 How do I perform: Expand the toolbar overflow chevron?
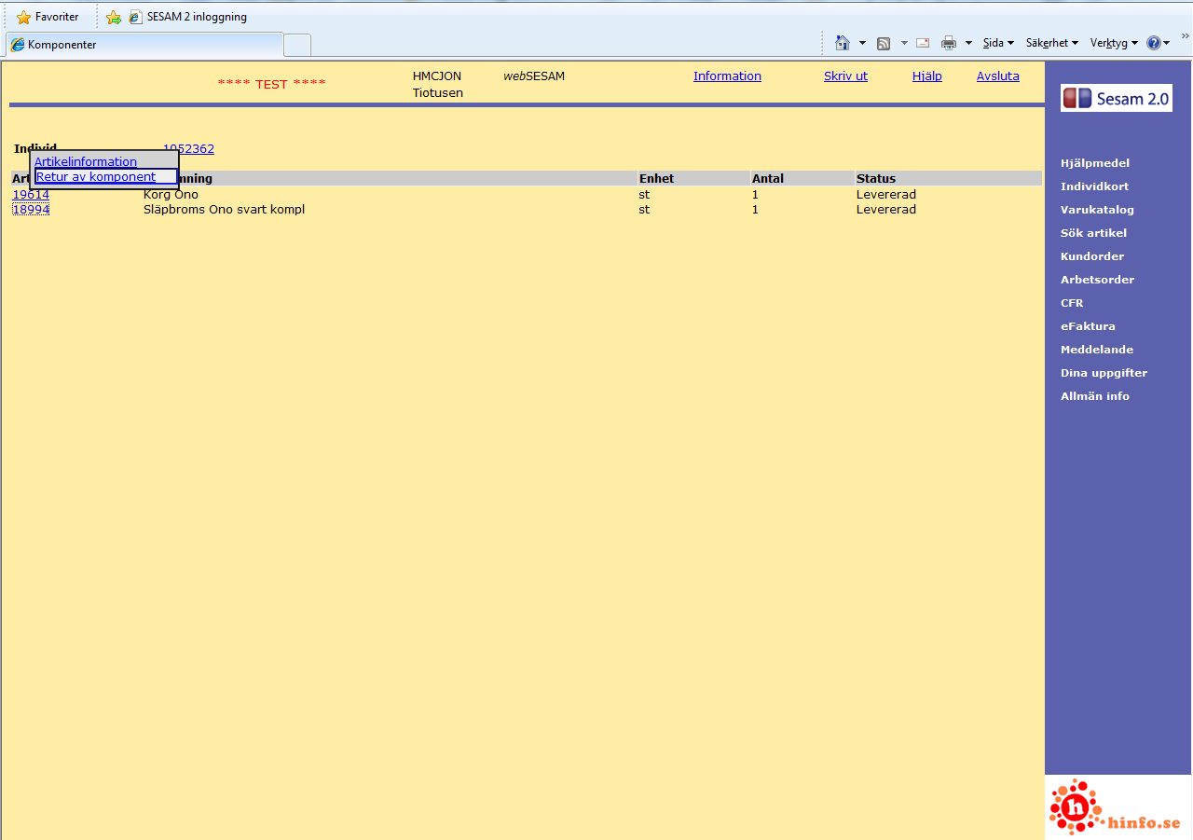click(1185, 35)
